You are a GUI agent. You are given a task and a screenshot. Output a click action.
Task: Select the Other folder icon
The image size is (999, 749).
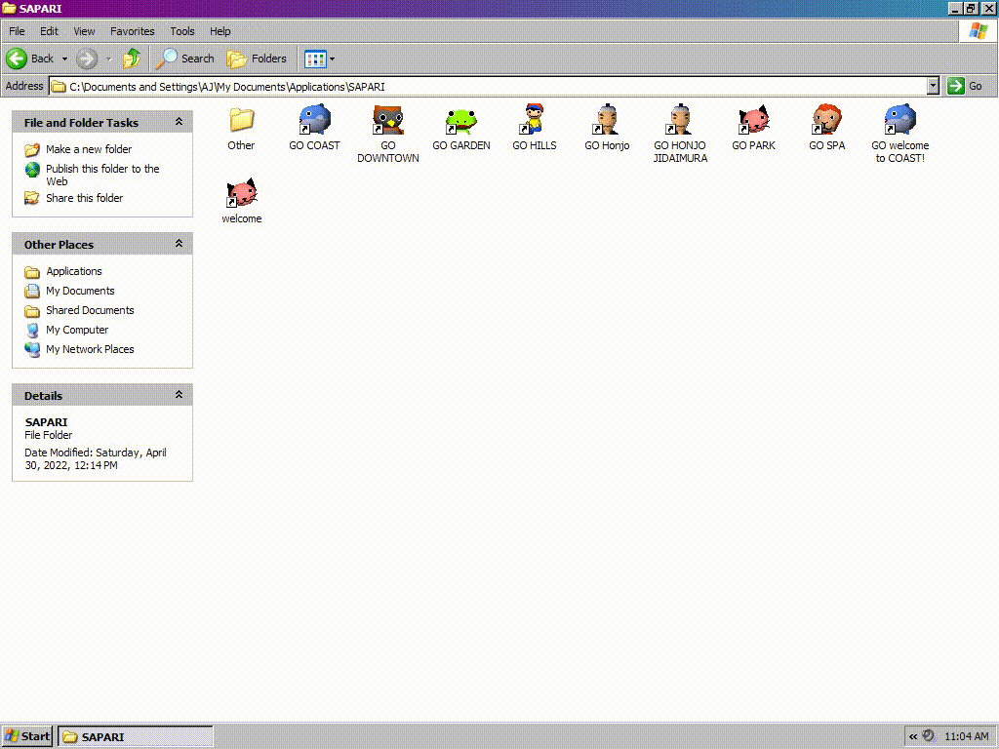click(x=242, y=120)
